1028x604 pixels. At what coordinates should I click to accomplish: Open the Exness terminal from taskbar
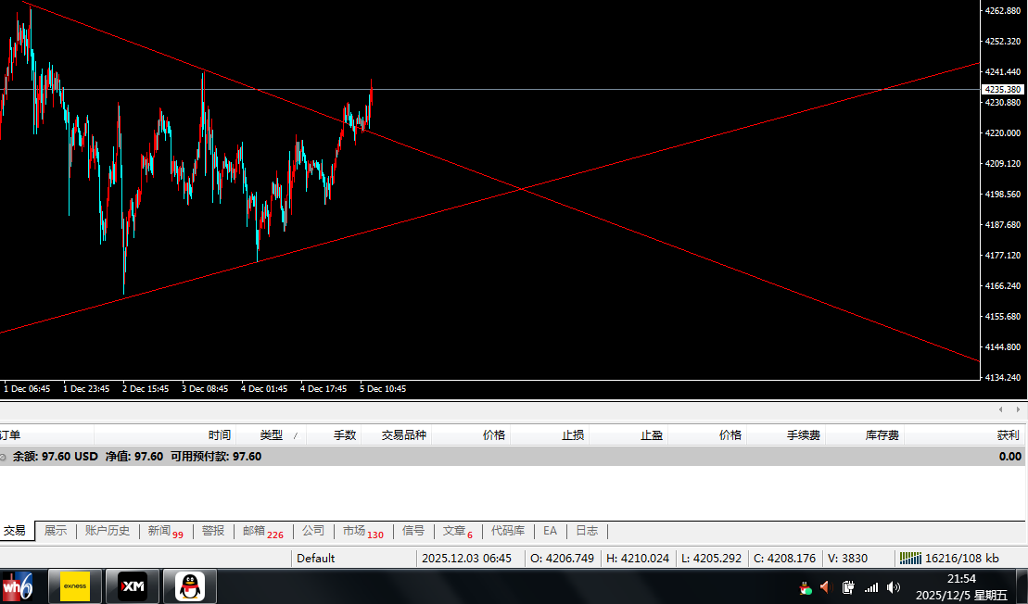point(75,586)
